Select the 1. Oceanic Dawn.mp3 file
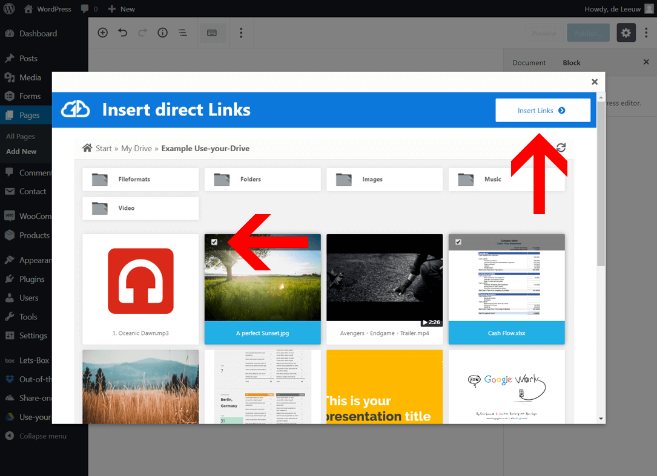Image resolution: width=657 pixels, height=476 pixels. pyautogui.click(x=140, y=289)
